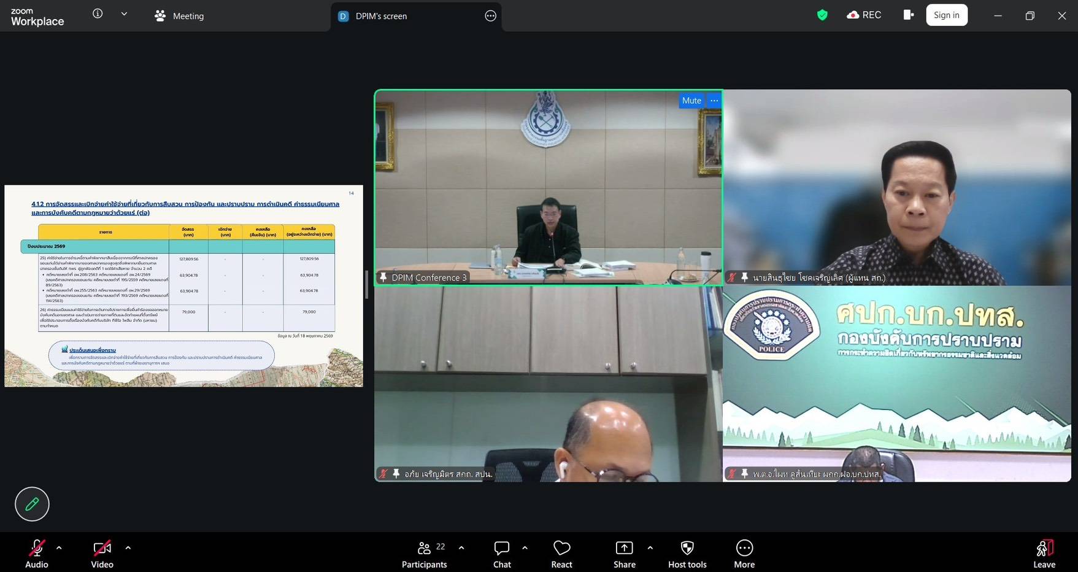Open the Meeting tab
This screenshot has width=1078, height=572.
click(x=179, y=16)
